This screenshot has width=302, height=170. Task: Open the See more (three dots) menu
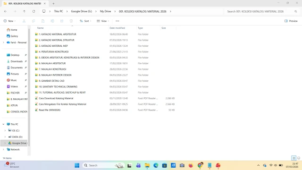[x=117, y=21]
